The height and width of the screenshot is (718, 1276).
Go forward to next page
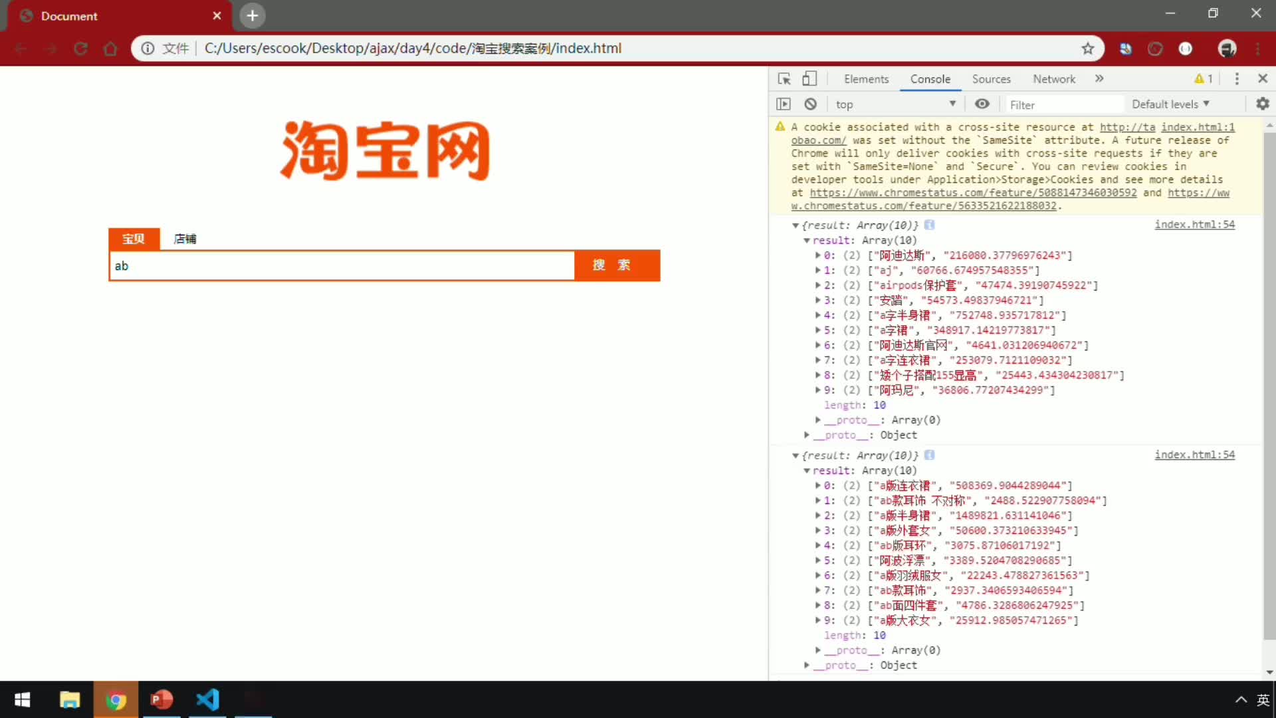pyautogui.click(x=51, y=49)
